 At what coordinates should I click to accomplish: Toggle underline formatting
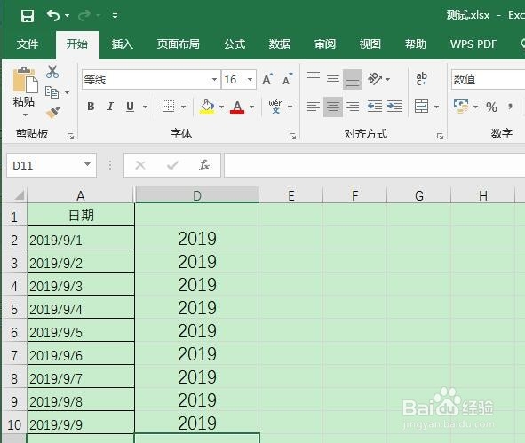(x=130, y=107)
